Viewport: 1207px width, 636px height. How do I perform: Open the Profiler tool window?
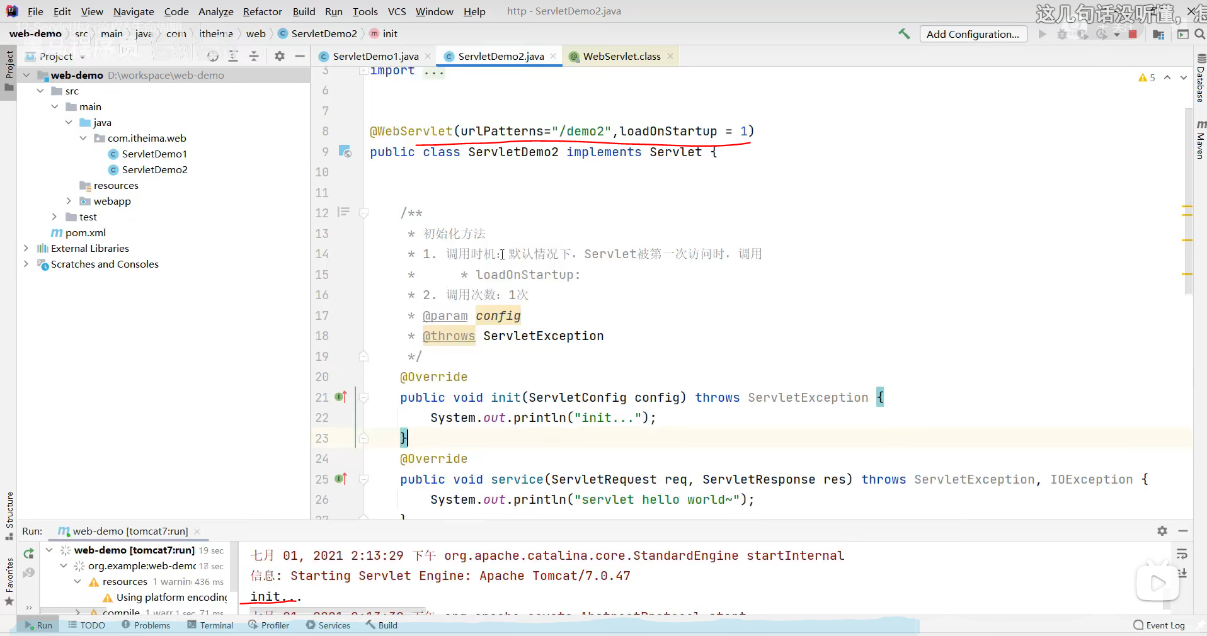[269, 625]
